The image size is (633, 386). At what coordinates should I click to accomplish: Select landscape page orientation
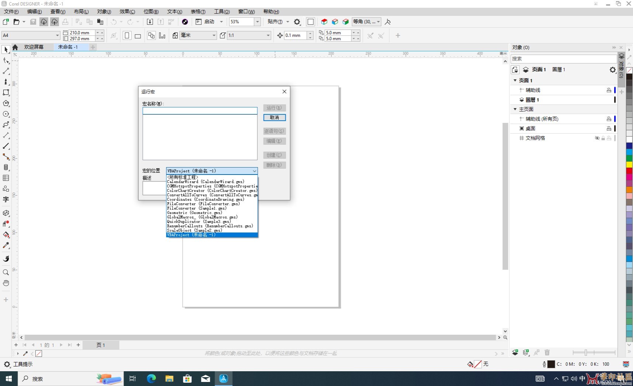point(138,36)
